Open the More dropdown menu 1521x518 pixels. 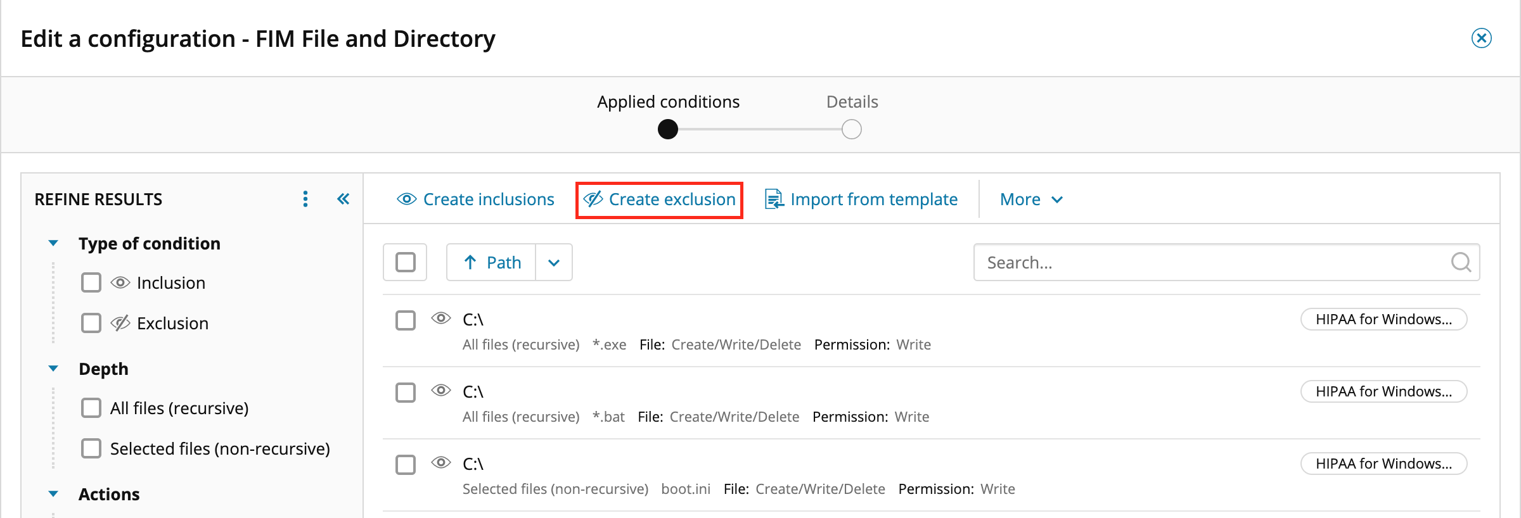click(x=1031, y=199)
